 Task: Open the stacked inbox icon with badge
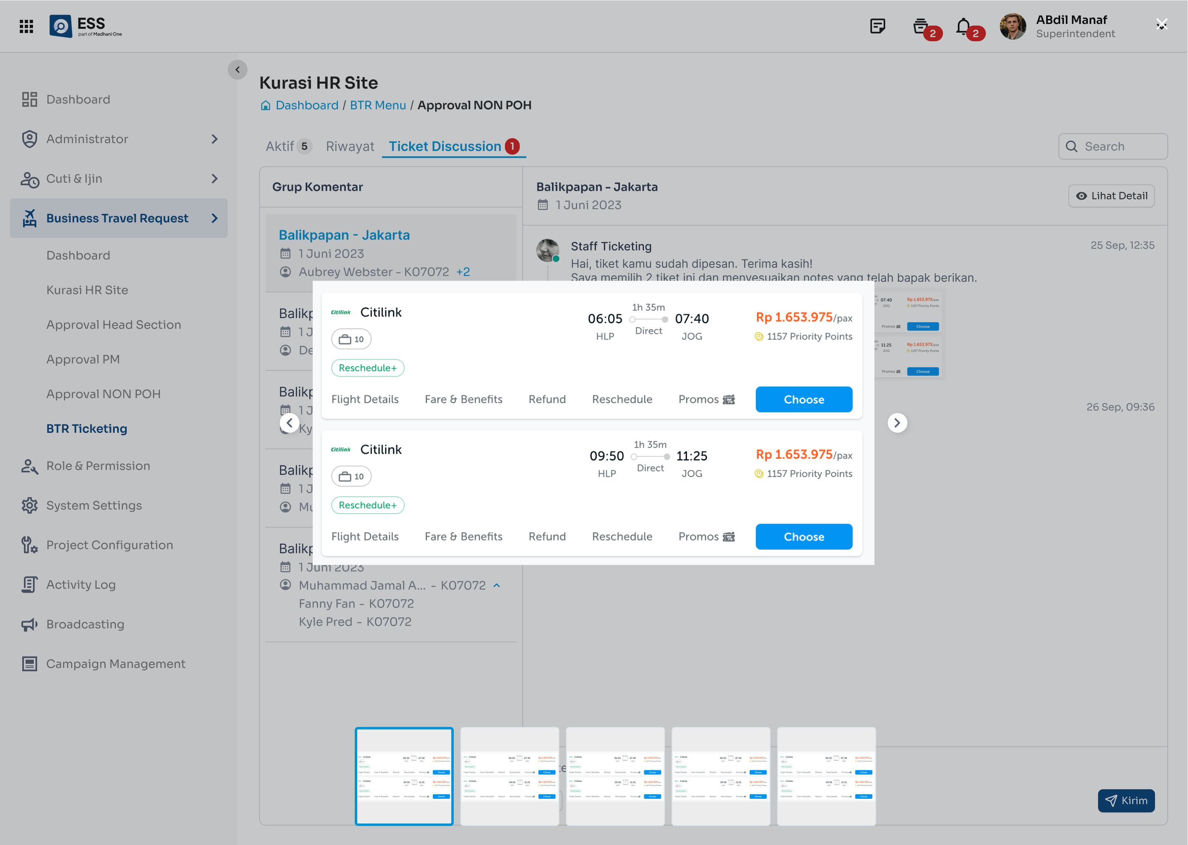coord(921,26)
